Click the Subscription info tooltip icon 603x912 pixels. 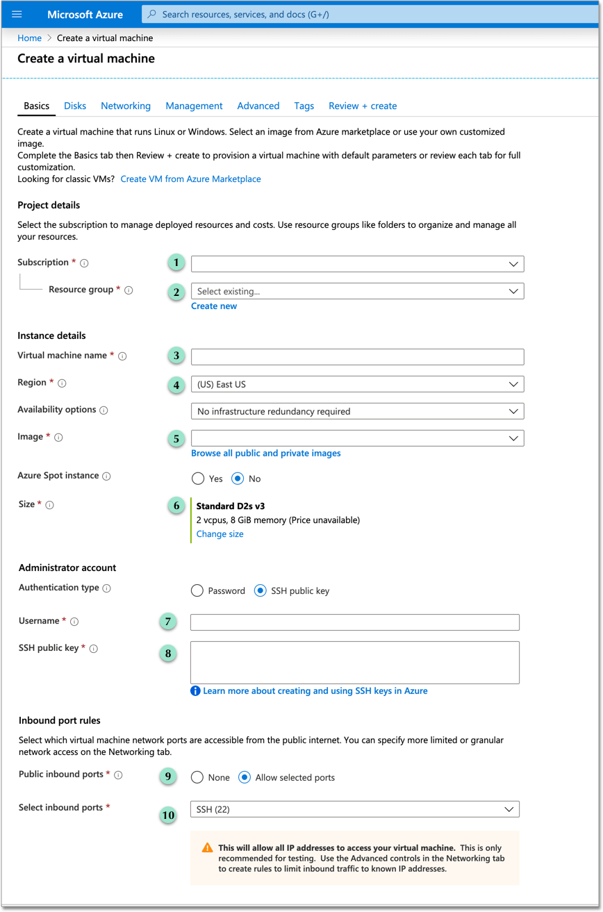[84, 263]
